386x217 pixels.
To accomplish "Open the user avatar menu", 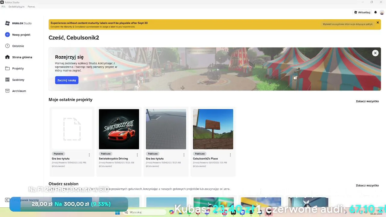I will click(x=382, y=12).
